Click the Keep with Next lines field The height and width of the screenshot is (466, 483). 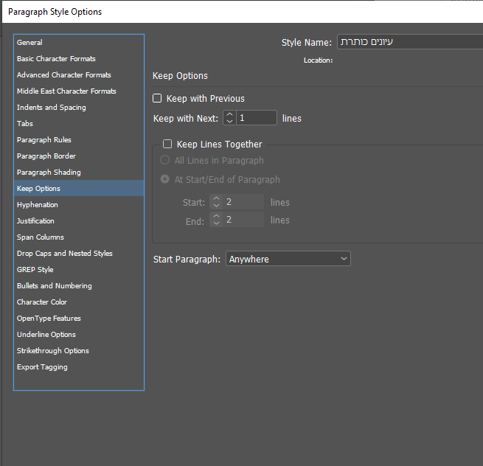point(257,118)
